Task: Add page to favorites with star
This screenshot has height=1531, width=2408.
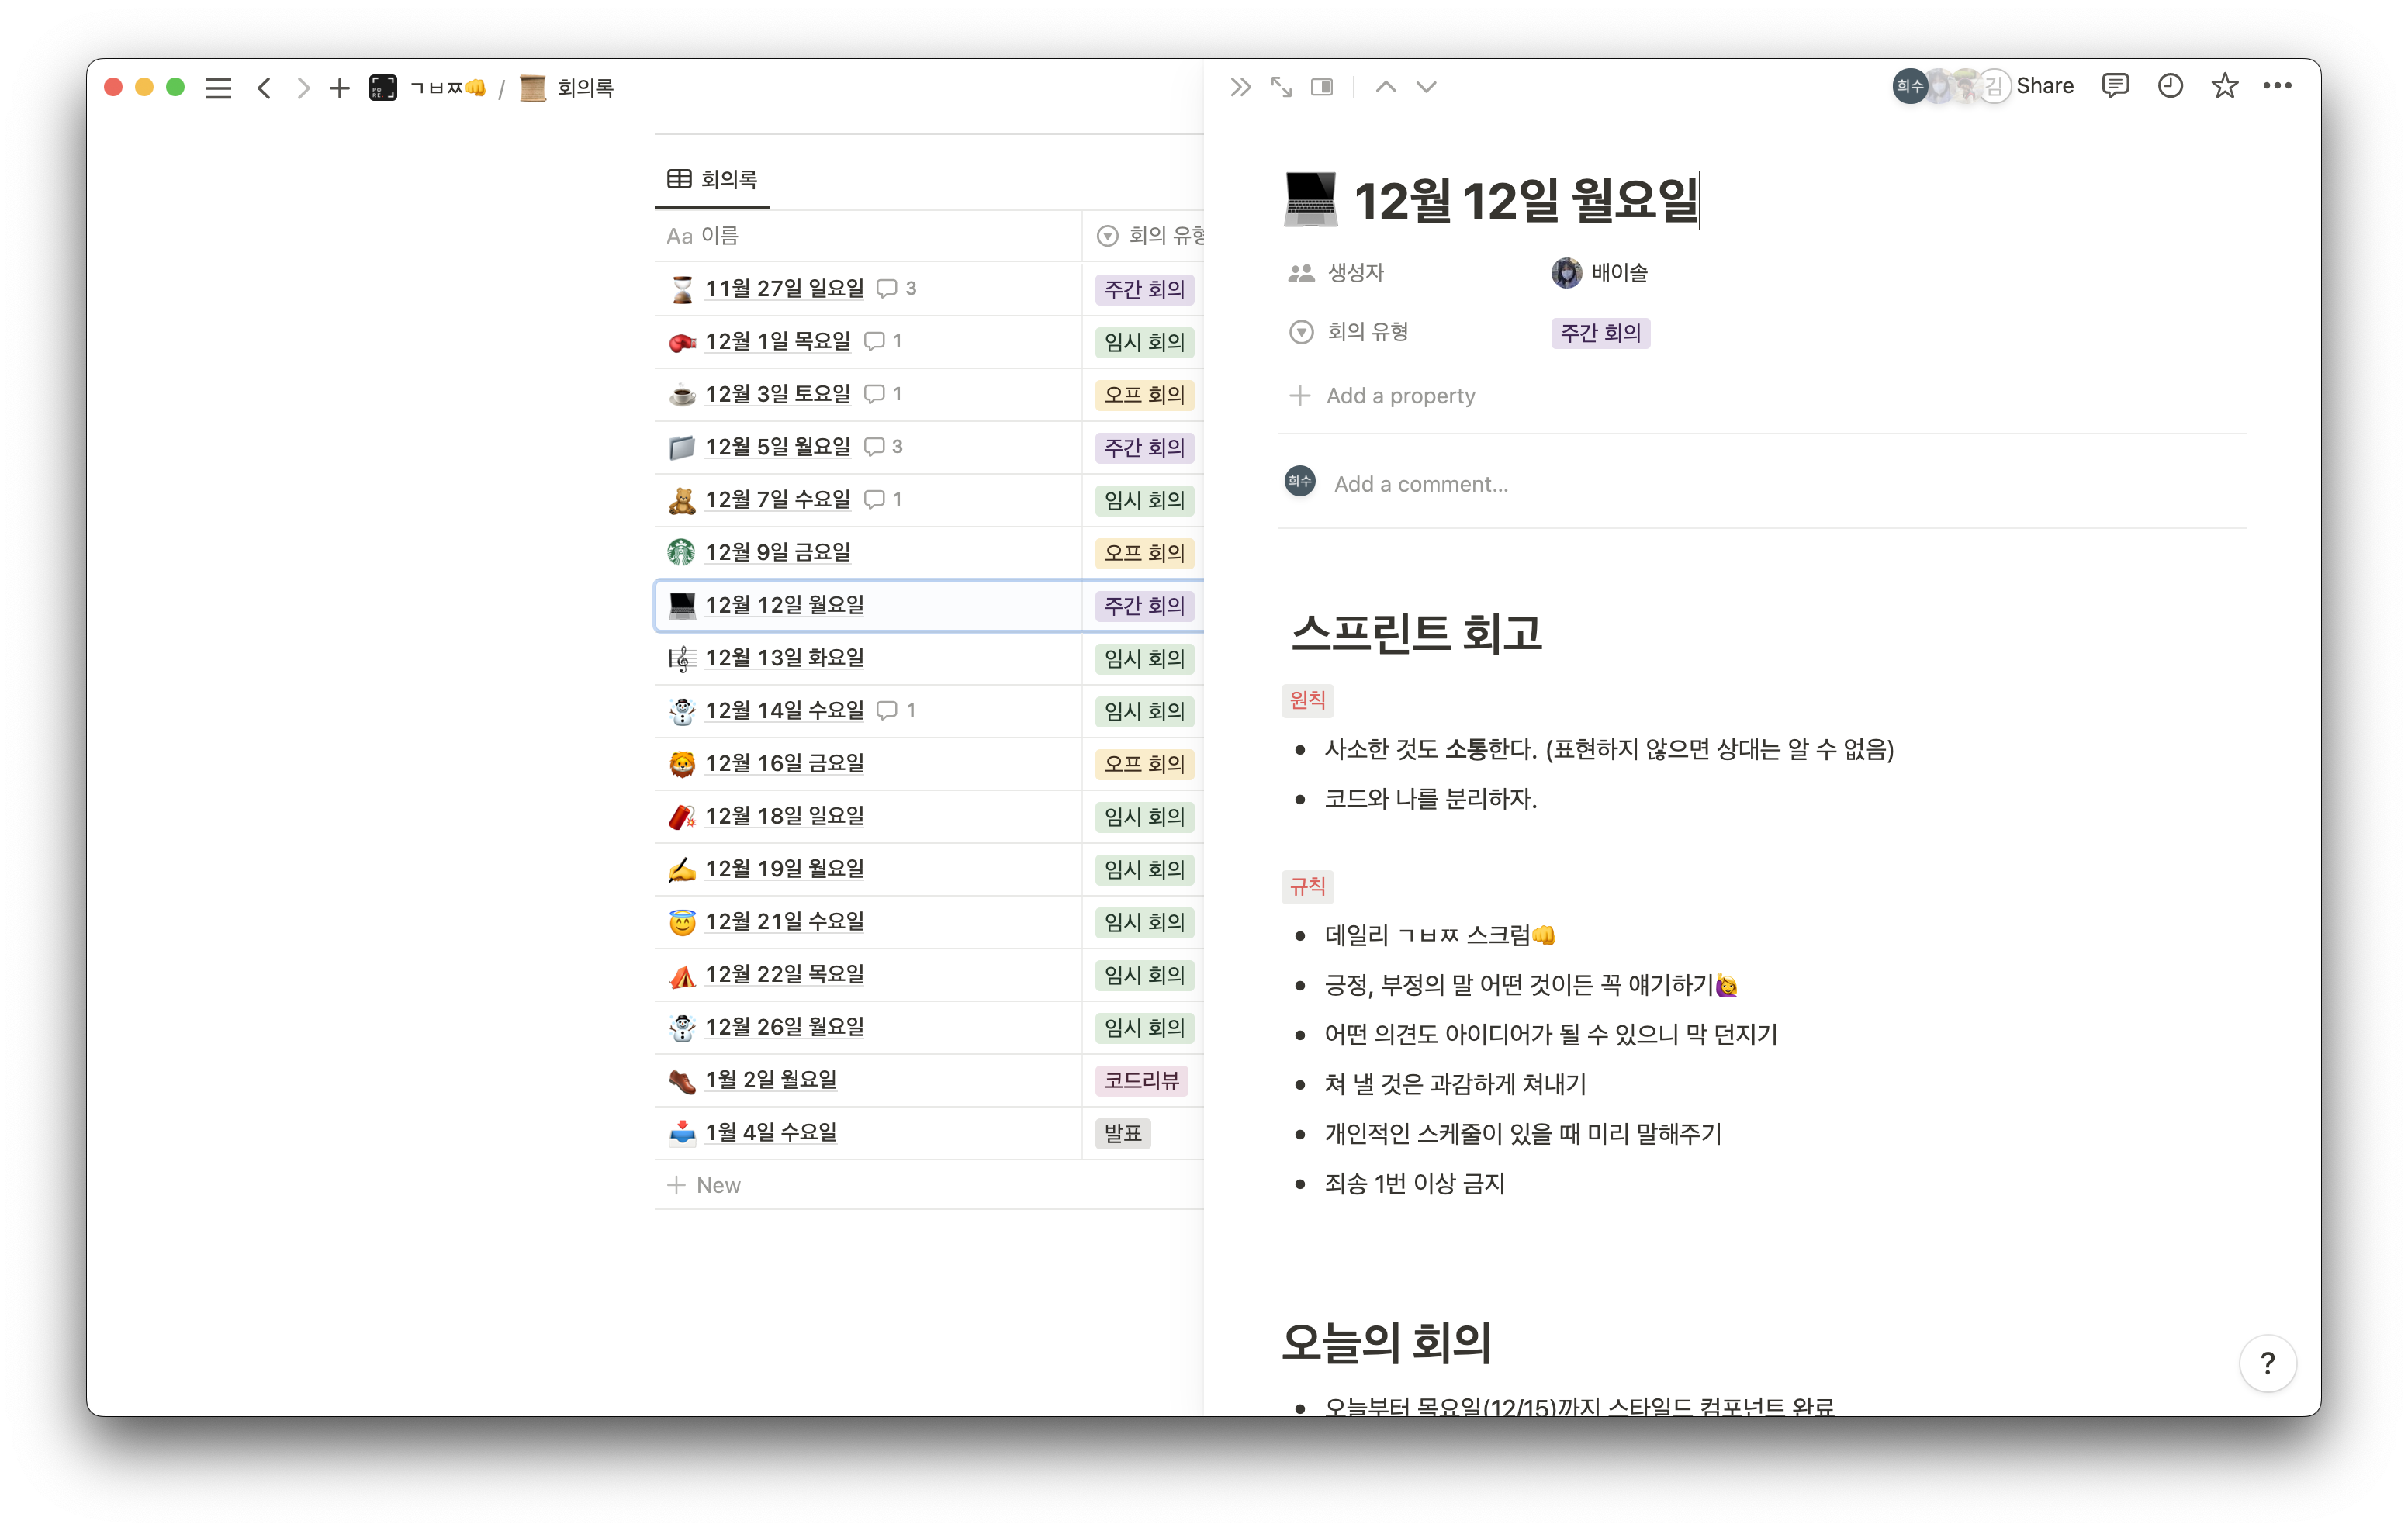Action: click(x=2224, y=86)
